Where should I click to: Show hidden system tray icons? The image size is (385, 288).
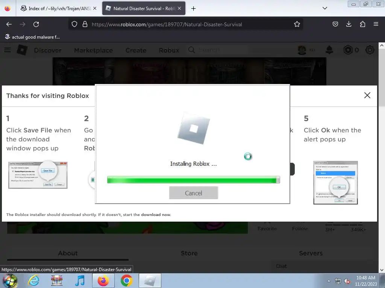click(x=329, y=281)
